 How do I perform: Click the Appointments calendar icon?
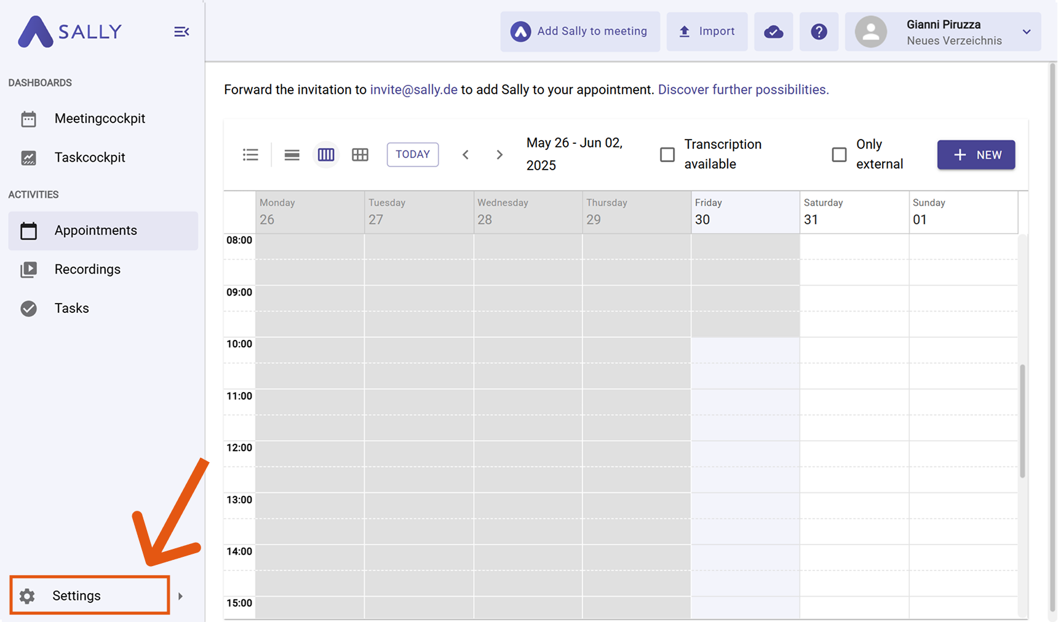(x=28, y=230)
